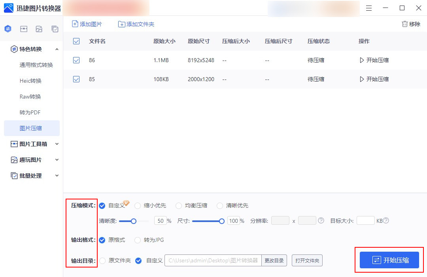Choose 转为JPG as output format
The height and width of the screenshot is (277, 427).
point(138,240)
